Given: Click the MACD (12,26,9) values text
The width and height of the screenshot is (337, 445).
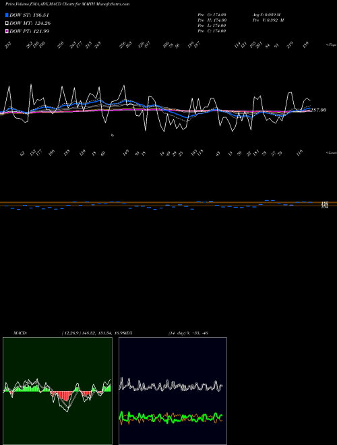Looking at the screenshot, I should (x=93, y=333).
